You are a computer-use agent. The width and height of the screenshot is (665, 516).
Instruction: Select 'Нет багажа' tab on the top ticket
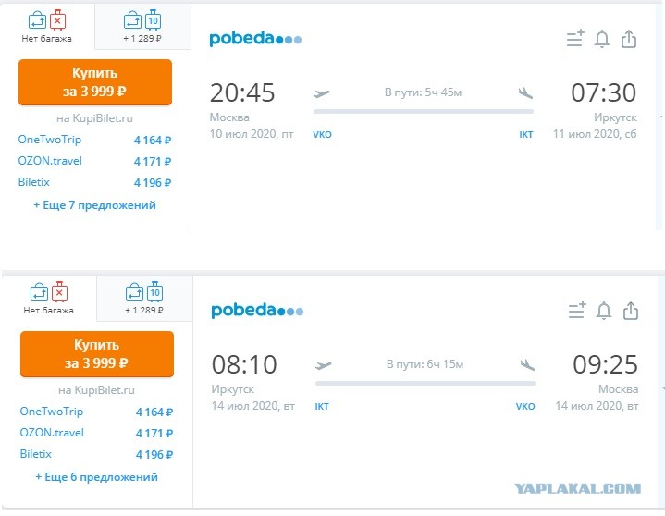[47, 26]
